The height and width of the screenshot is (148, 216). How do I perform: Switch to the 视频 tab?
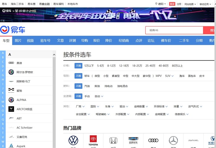[x=30, y=40]
